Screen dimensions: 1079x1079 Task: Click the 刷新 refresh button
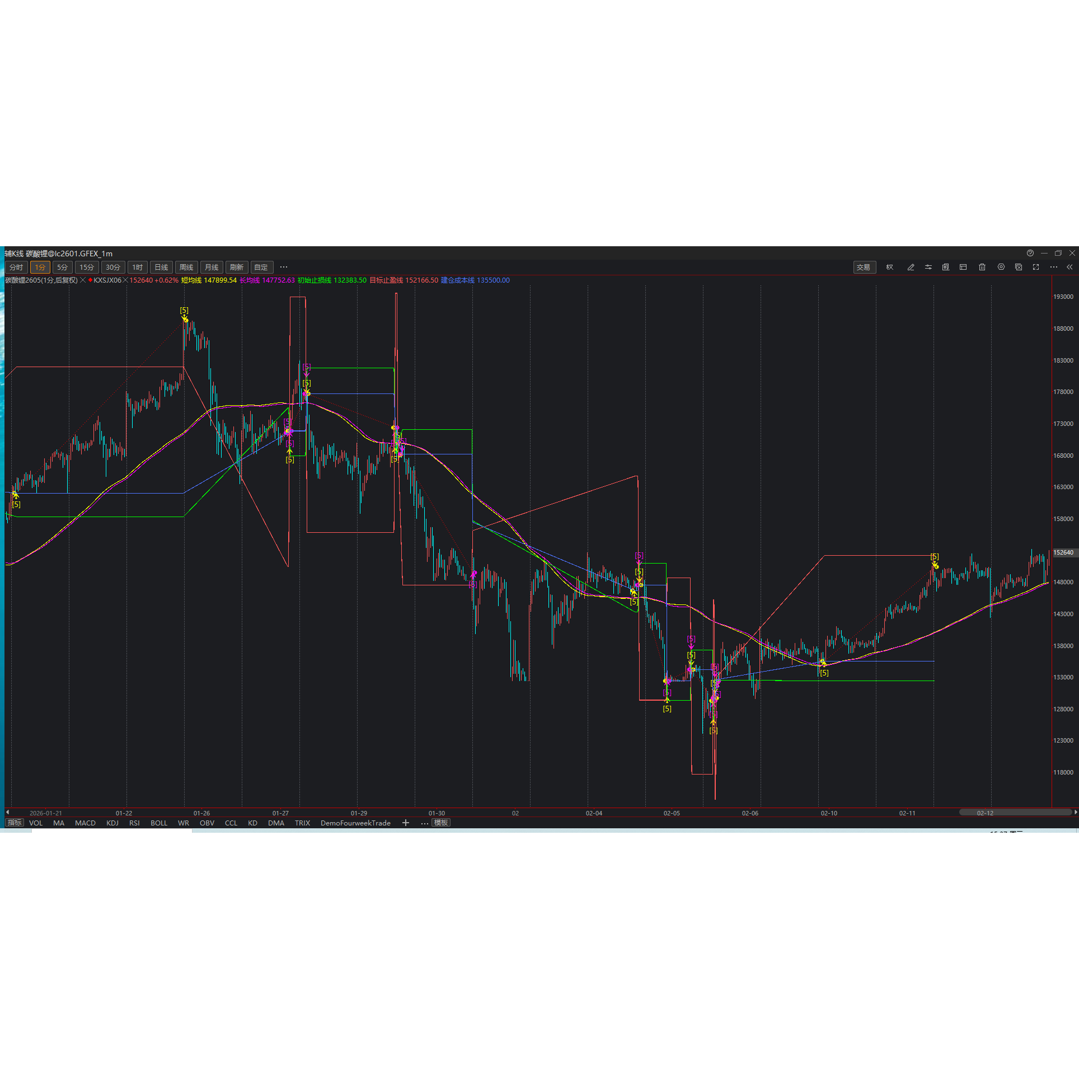pyautogui.click(x=237, y=268)
